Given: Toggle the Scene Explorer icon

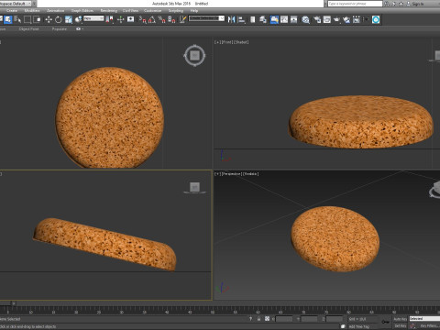Looking at the screenshot, I should click(x=253, y=20).
